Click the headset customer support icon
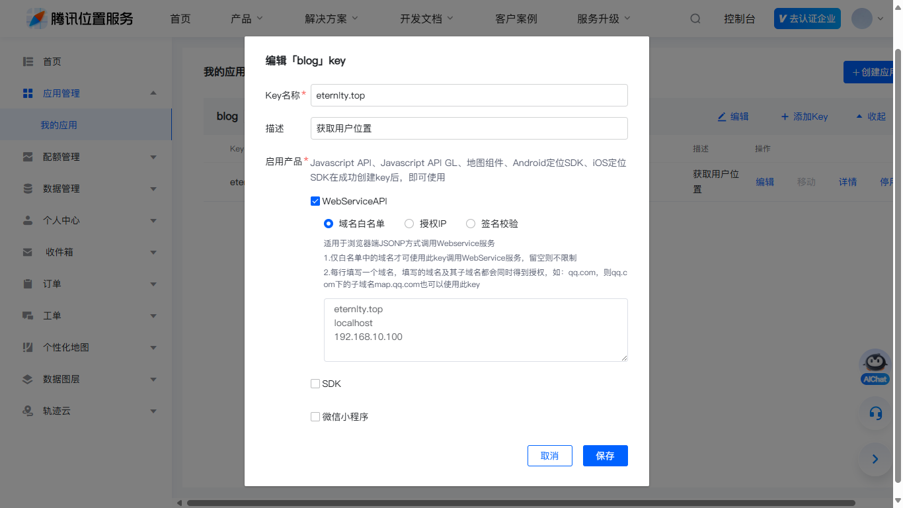 coord(875,413)
